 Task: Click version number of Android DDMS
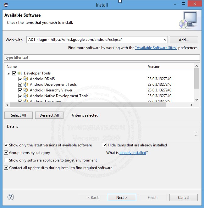pos(160,79)
